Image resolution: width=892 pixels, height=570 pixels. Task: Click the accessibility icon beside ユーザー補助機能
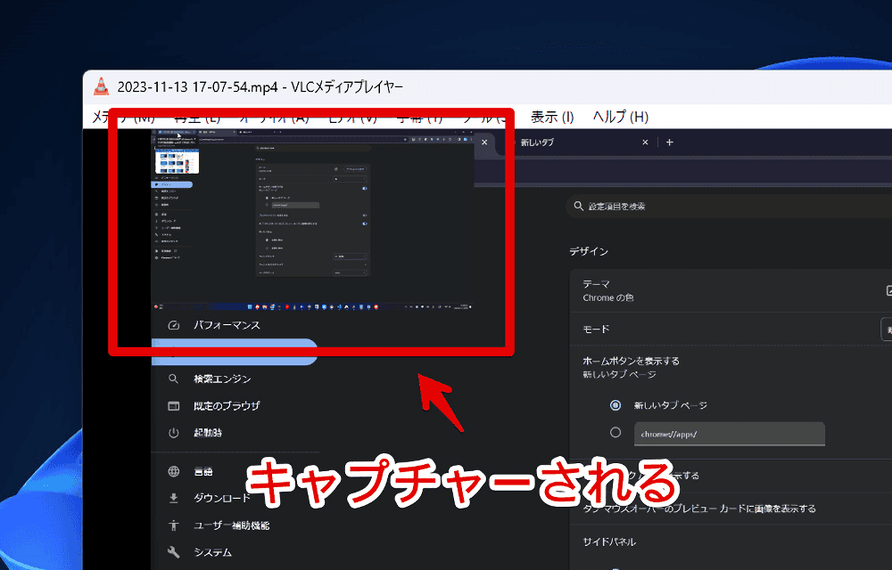pos(174,525)
